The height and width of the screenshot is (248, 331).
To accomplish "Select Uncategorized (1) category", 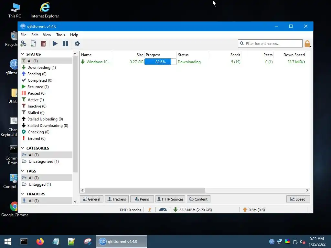I will [x=47, y=161].
